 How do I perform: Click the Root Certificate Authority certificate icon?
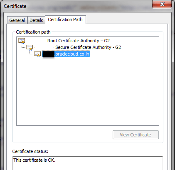tap(22, 41)
